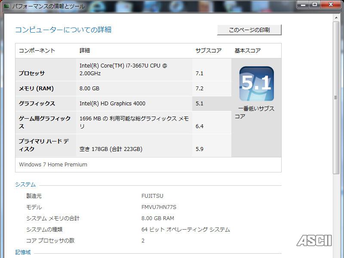Click the vertical scrollbar thumb
The width and height of the screenshot is (344, 258).
tap(336, 98)
